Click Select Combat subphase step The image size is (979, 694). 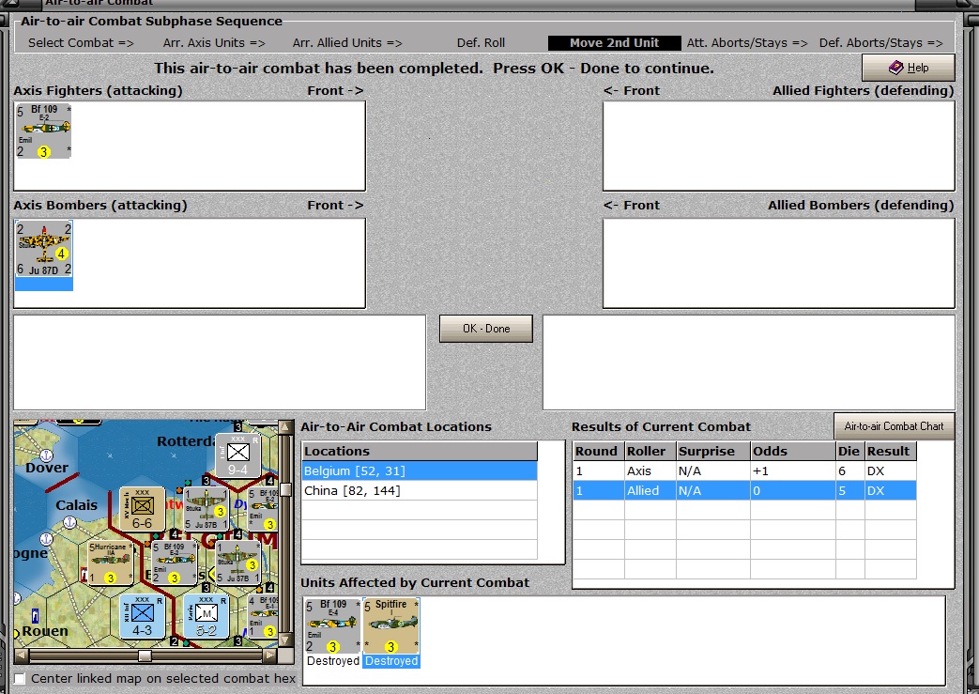pos(81,43)
